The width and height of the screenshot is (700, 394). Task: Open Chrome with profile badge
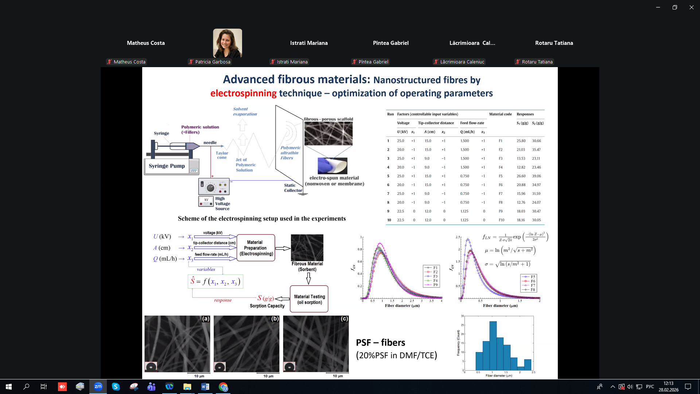pos(223,387)
